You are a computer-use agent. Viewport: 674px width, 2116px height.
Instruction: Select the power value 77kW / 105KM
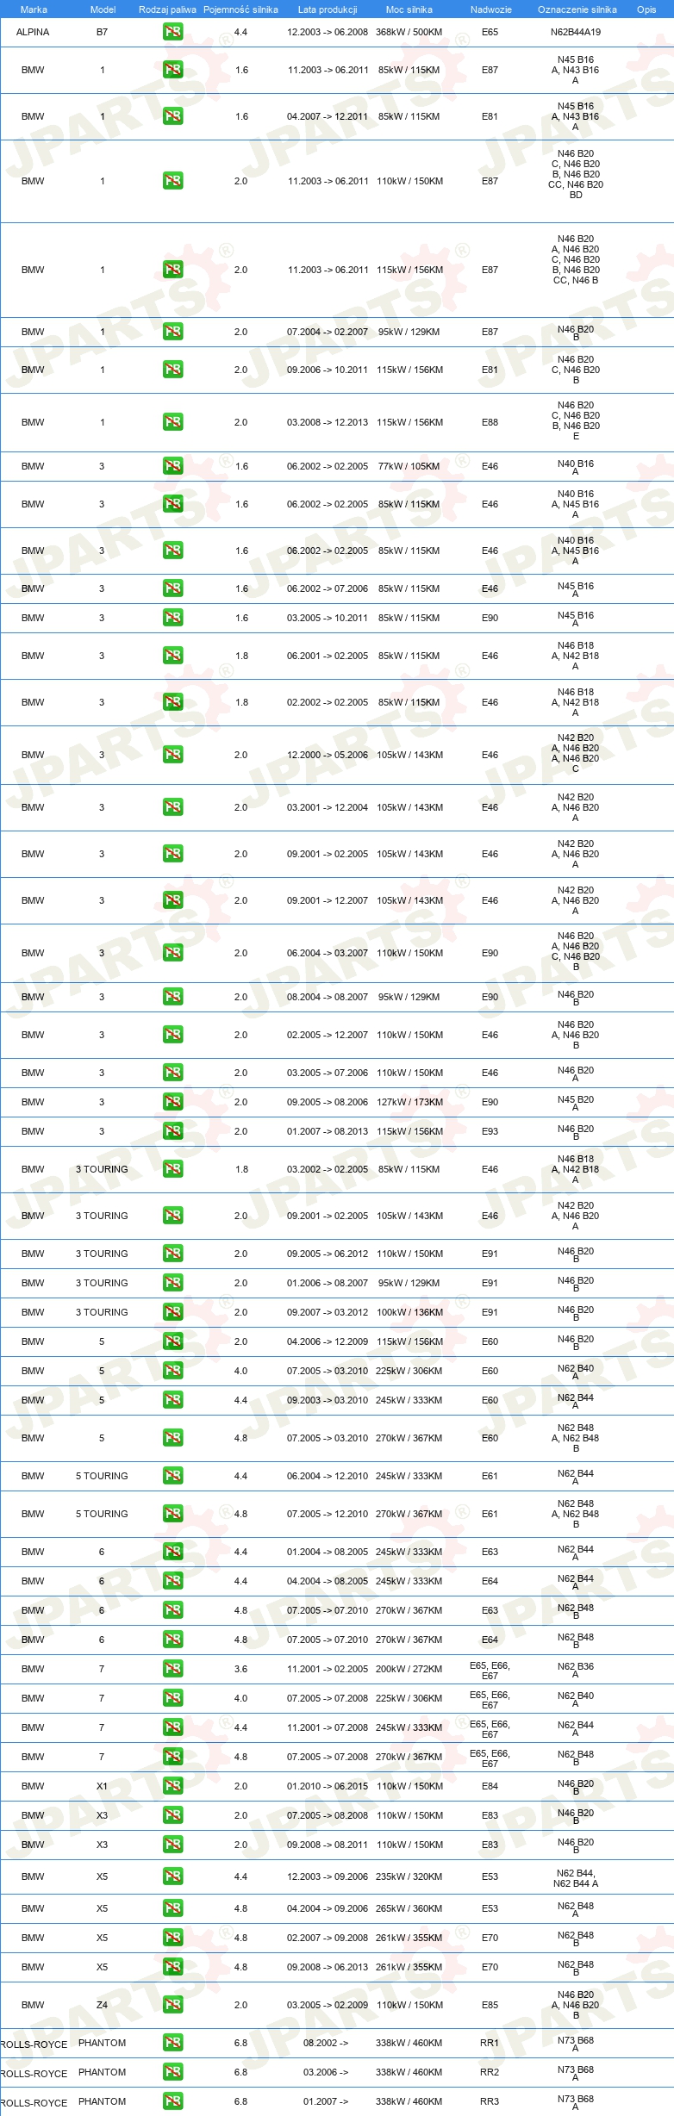click(409, 466)
